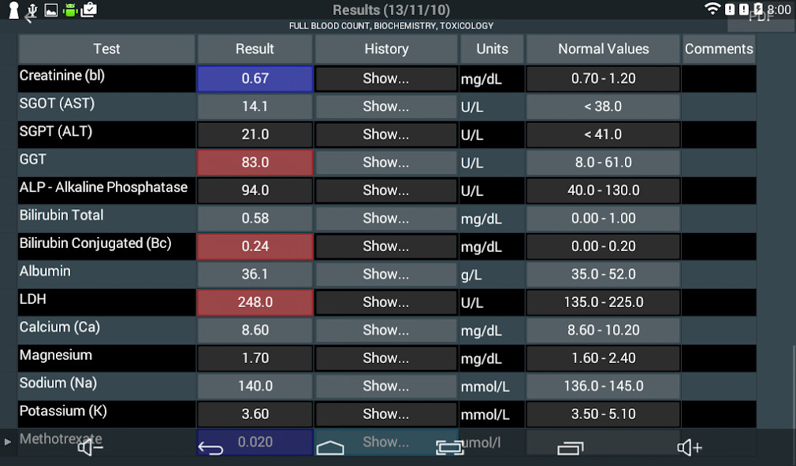Tap the Albumin test name
Image resolution: width=796 pixels, height=466 pixels.
45,272
